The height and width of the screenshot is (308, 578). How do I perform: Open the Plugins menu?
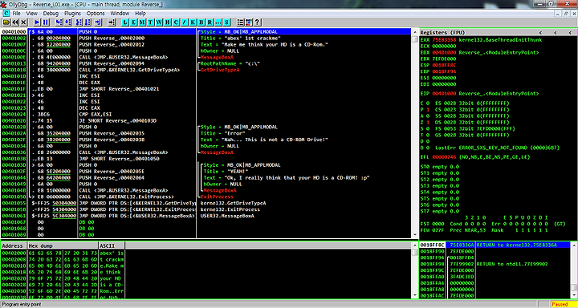click(x=72, y=14)
